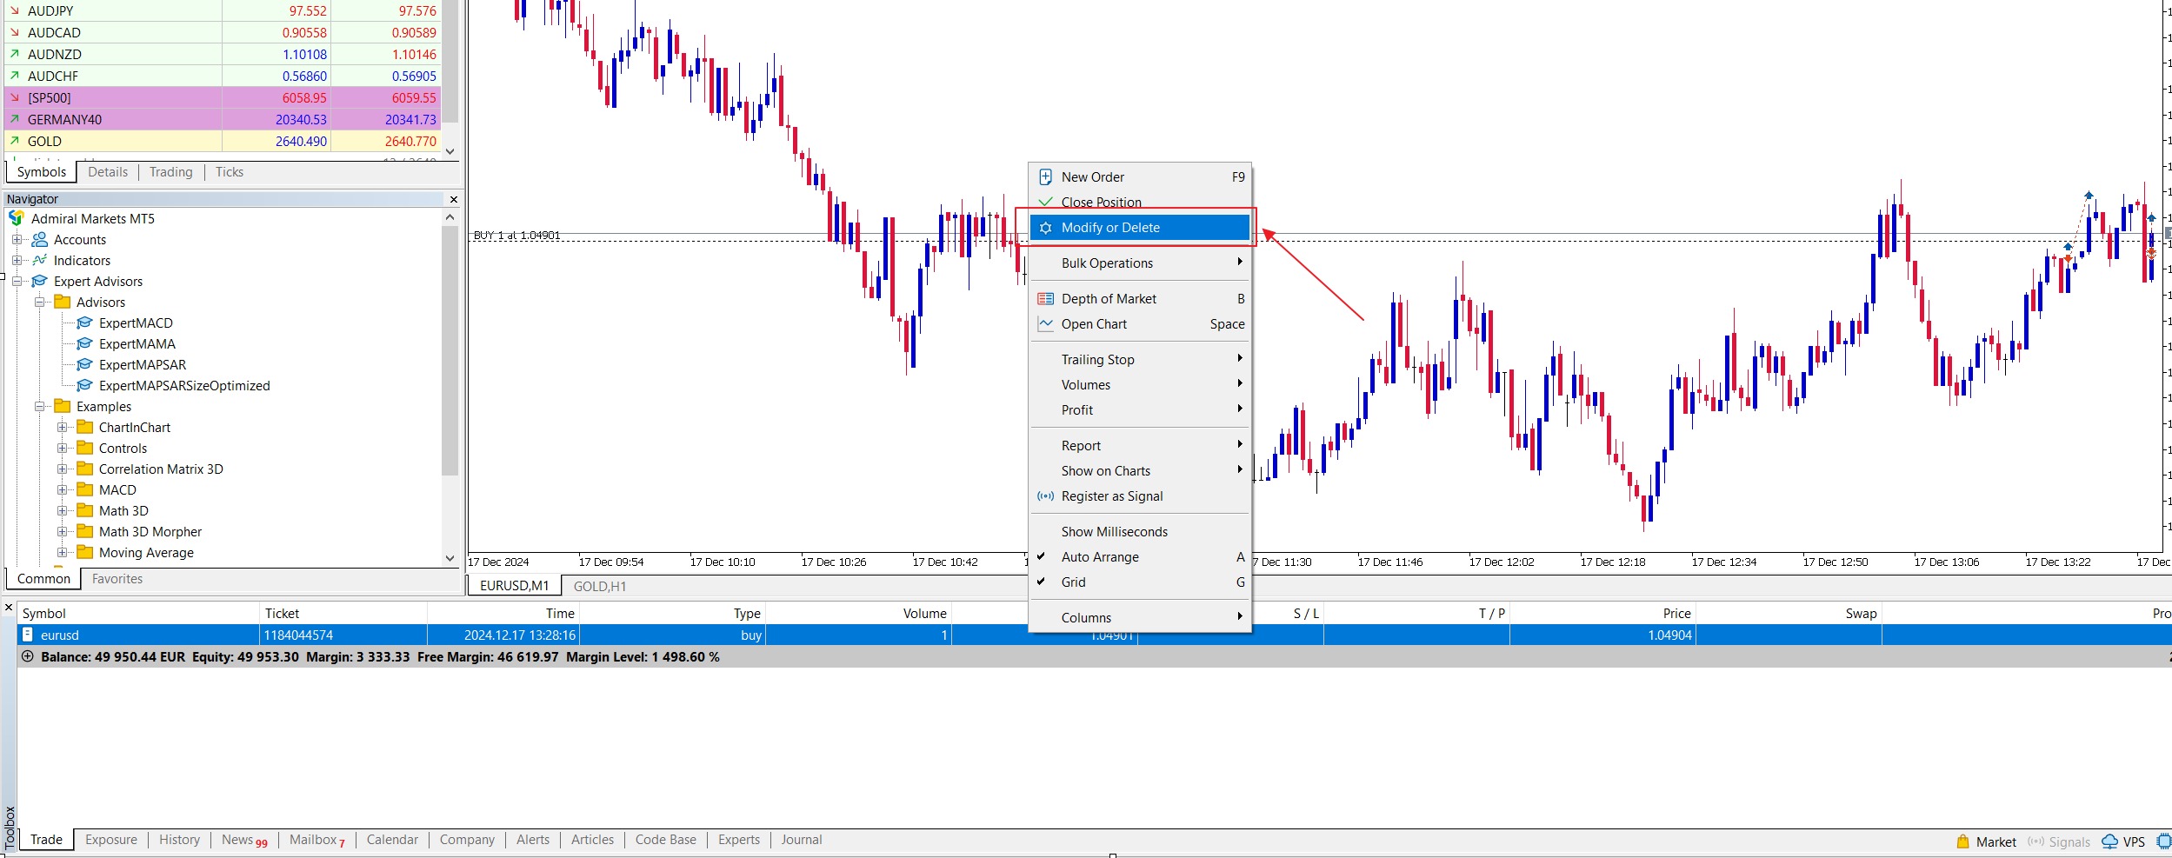Switch to the Calendar tab
This screenshot has height=858, width=2172.
coord(392,840)
